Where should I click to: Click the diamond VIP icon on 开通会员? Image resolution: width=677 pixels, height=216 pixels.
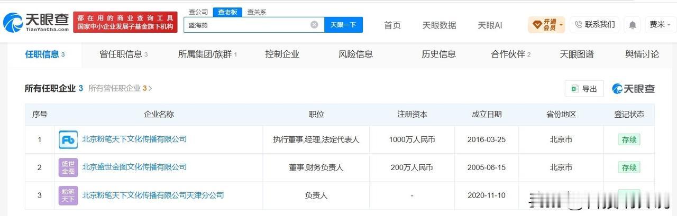(537, 25)
